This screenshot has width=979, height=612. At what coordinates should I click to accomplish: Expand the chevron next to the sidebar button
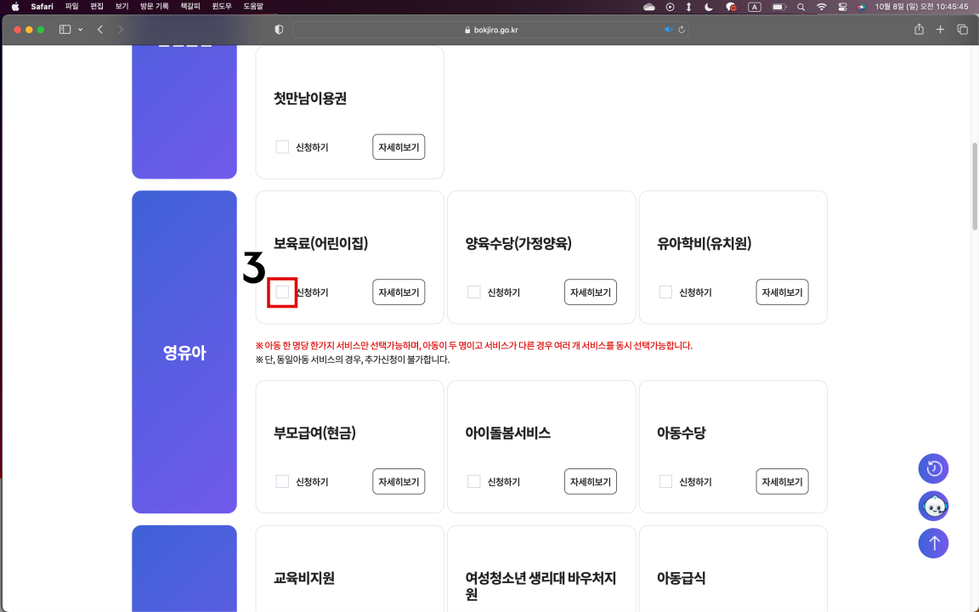[x=79, y=28]
